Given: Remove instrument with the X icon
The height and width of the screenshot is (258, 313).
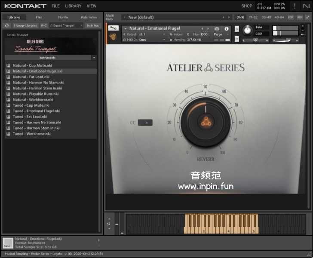Looking at the screenshot, I should click(x=303, y=26).
